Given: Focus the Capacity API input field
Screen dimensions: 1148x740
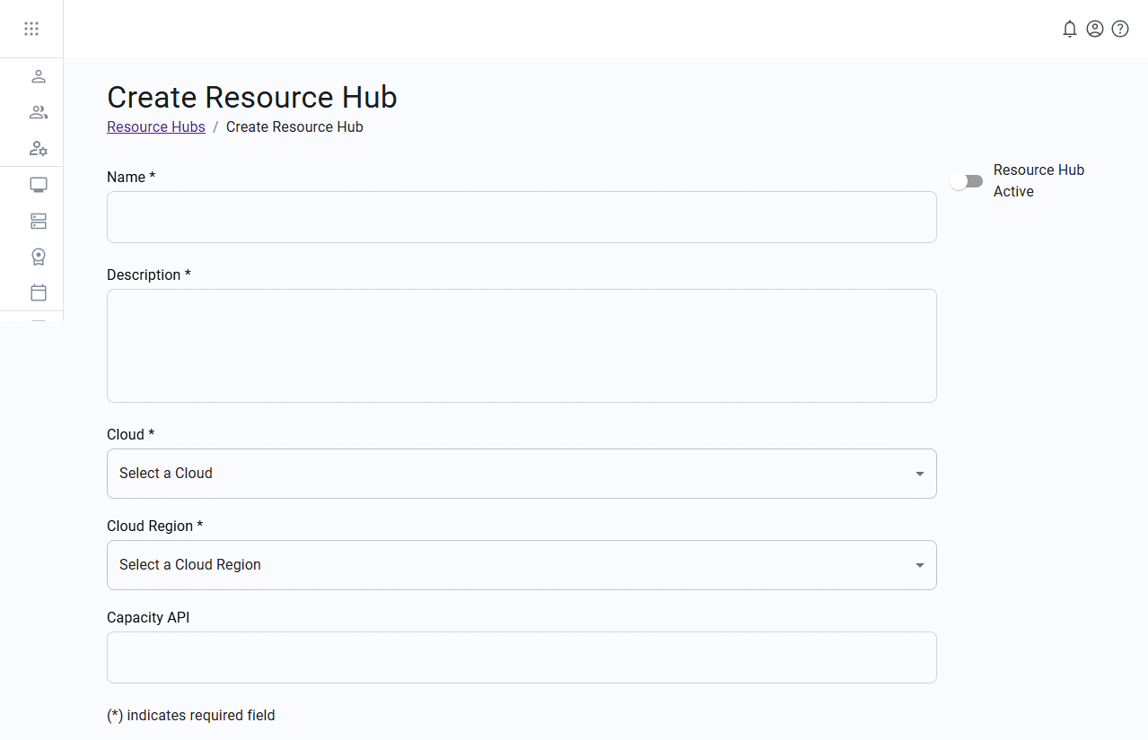Looking at the screenshot, I should tap(521, 657).
